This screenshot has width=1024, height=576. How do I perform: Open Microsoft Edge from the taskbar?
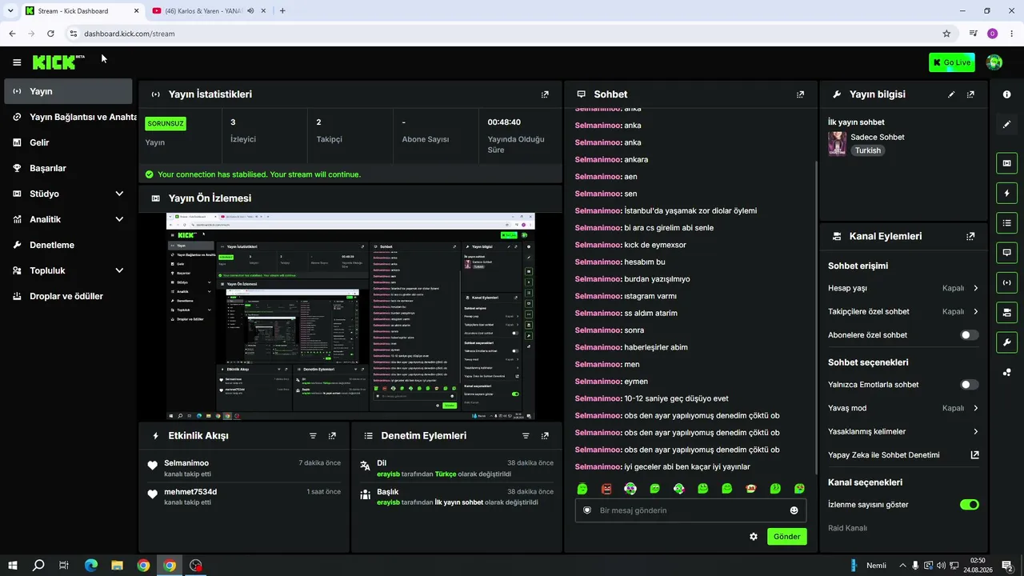click(90, 566)
